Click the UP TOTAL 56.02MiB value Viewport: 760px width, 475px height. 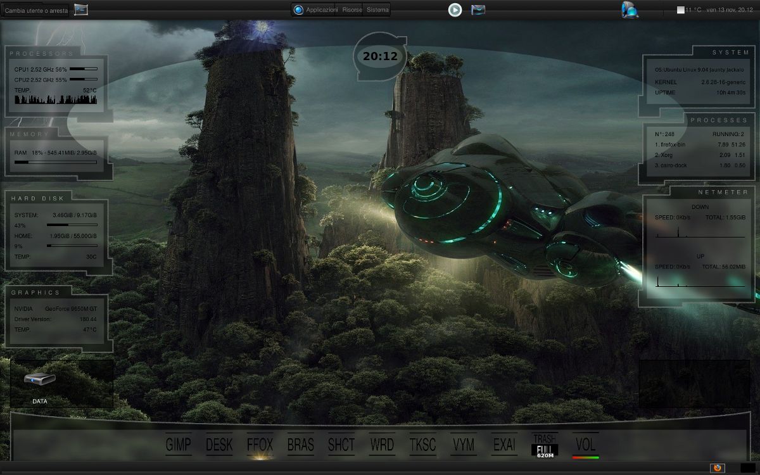tap(724, 267)
